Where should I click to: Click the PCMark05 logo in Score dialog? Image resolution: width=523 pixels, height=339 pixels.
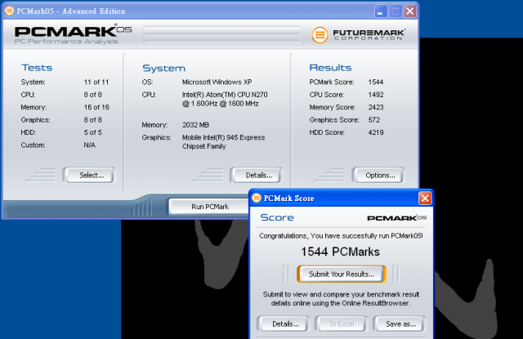(396, 217)
